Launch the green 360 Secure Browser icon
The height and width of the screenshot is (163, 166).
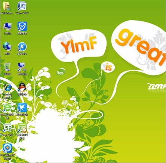pyautogui.click(x=7, y=108)
